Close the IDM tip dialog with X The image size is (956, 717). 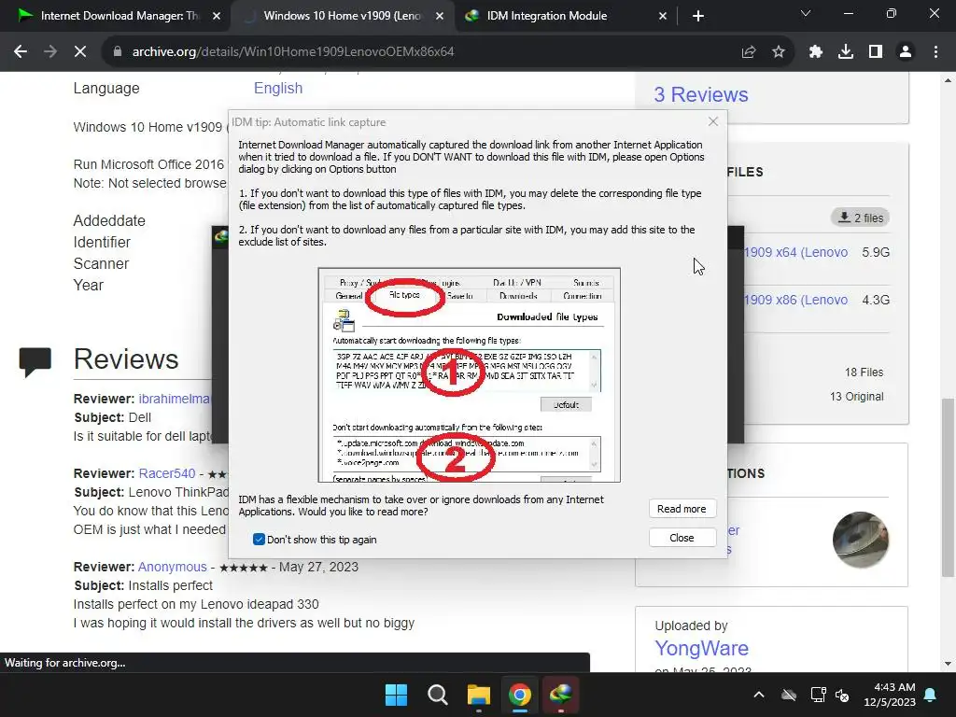[x=712, y=122]
